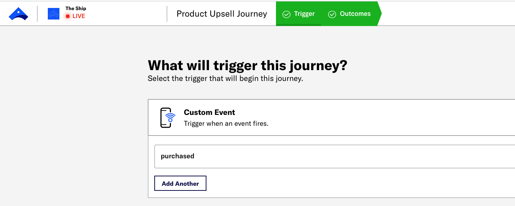Focus the purchased event input field
Viewport: 515px width, 206px height.
(x=326, y=156)
